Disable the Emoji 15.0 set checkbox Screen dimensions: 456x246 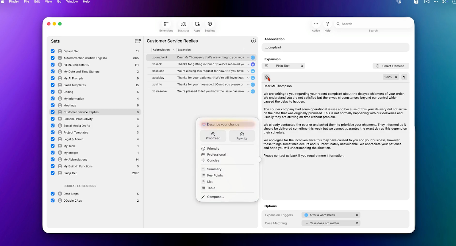tap(53, 173)
